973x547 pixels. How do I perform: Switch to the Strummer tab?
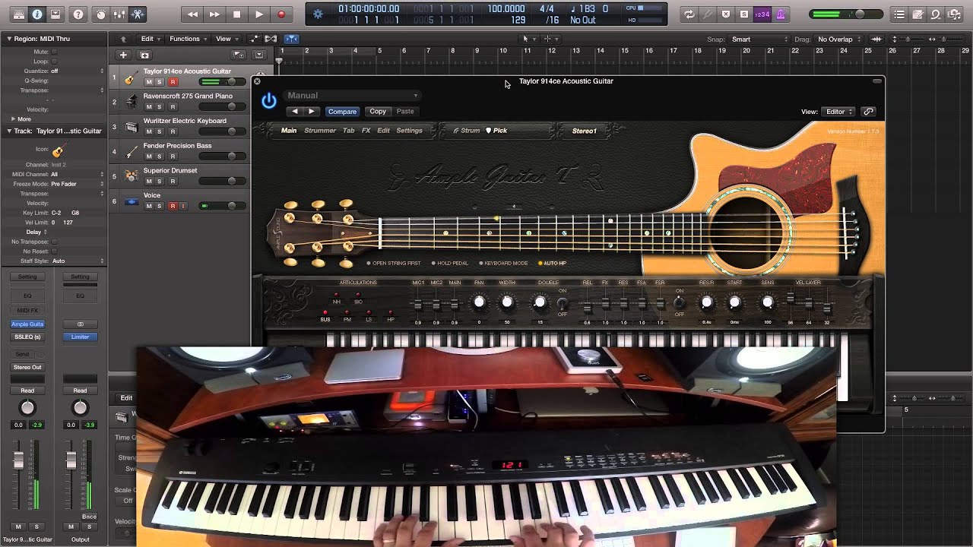pyautogui.click(x=320, y=131)
